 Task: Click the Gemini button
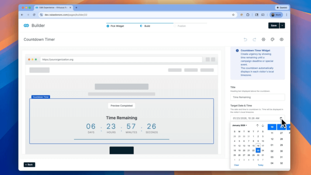(x=282, y=8)
